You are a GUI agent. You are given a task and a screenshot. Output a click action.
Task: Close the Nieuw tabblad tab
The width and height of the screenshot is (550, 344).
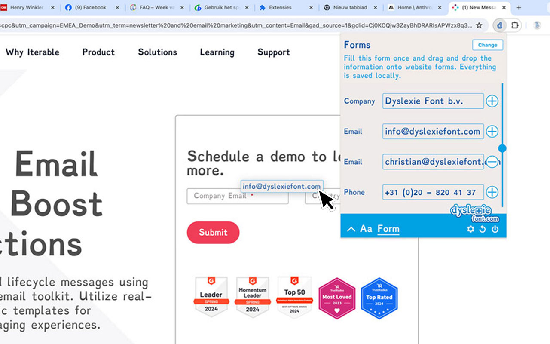[x=375, y=8]
